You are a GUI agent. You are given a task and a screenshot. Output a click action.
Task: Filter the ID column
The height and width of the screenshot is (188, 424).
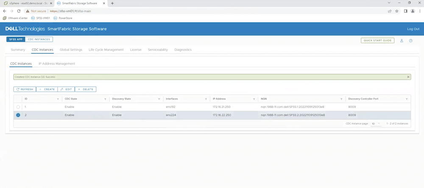pyautogui.click(x=58, y=99)
